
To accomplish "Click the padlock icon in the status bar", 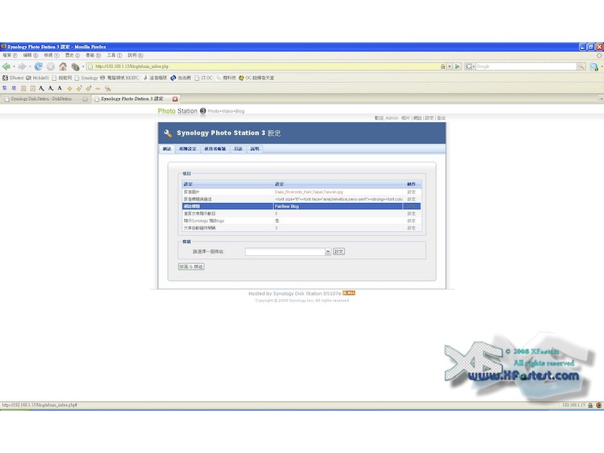I will pyautogui.click(x=590, y=405).
